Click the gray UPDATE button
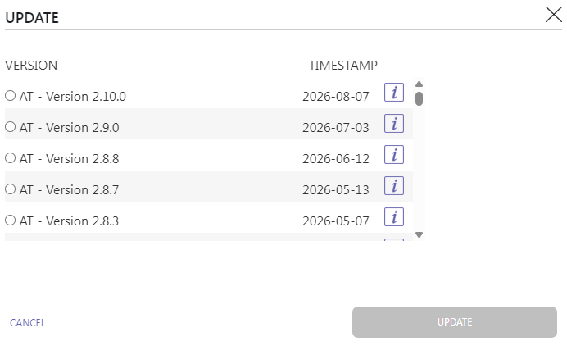 455,322
